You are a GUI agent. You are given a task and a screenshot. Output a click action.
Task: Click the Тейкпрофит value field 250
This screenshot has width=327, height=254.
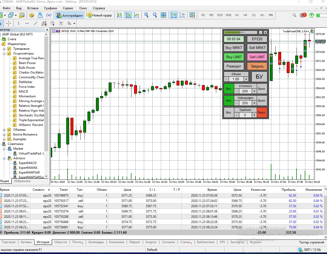245,103
